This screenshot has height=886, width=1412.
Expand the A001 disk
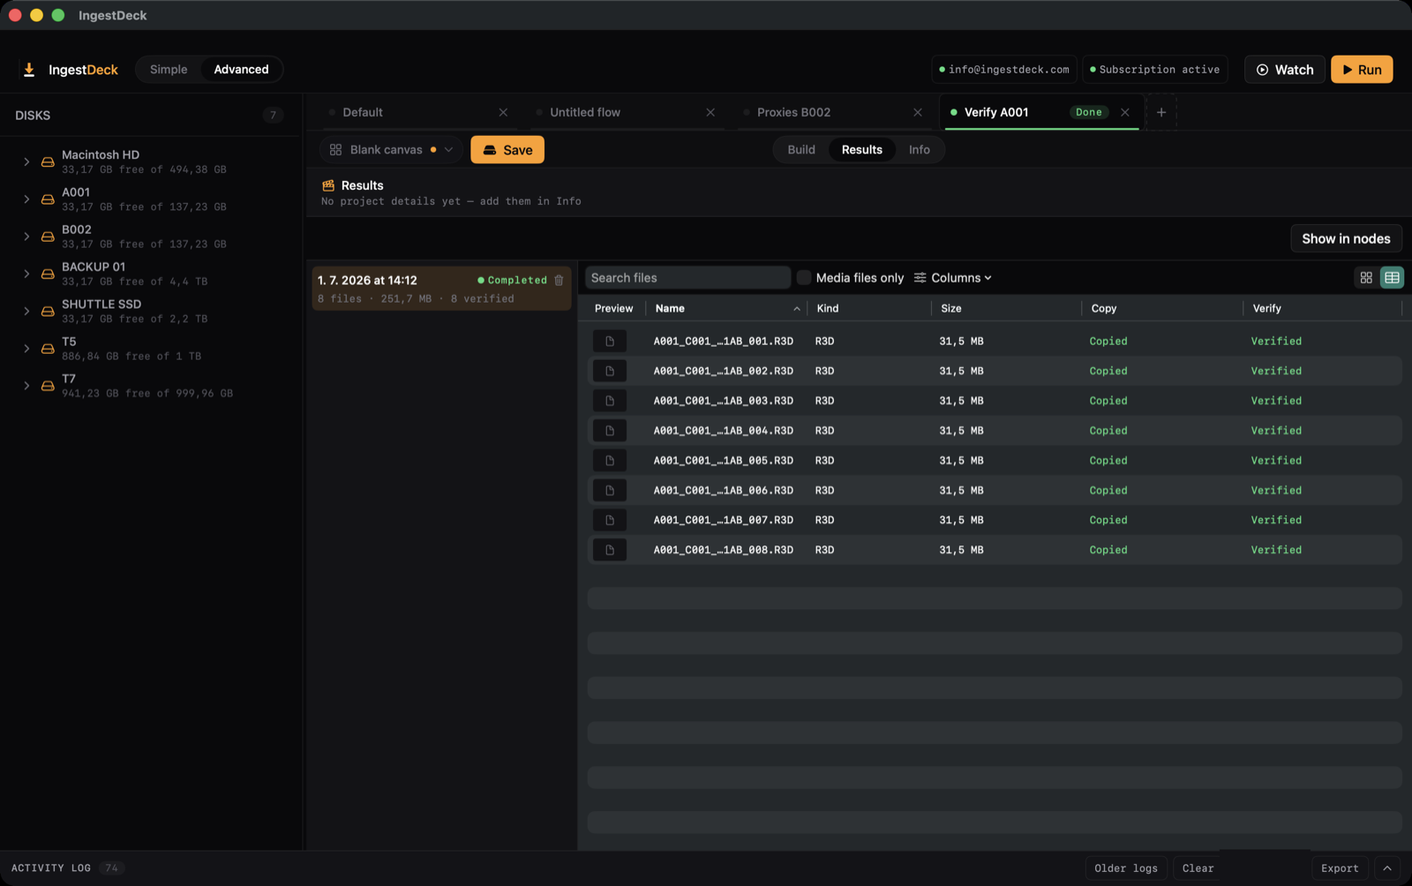tap(26, 199)
